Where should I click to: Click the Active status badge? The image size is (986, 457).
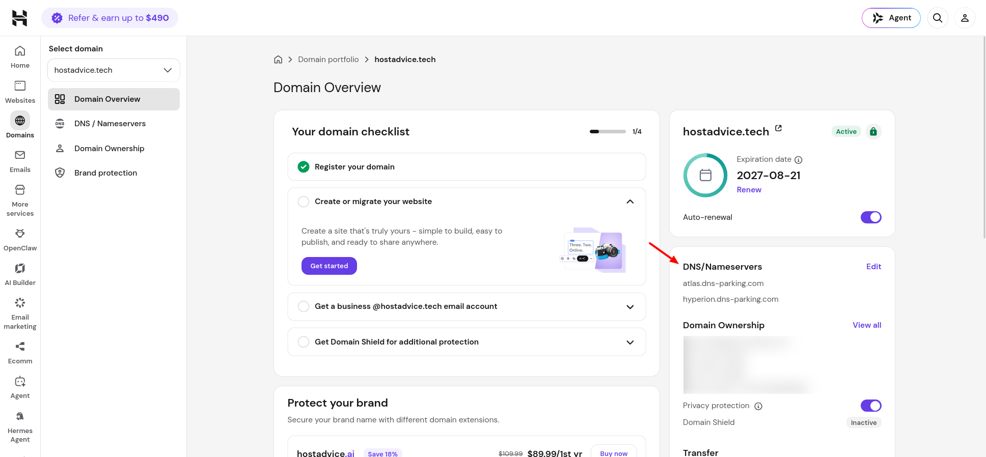(x=846, y=131)
